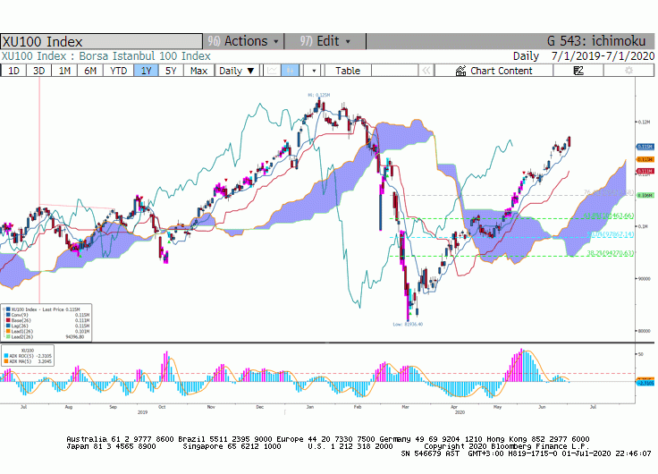Viewport: 658px width, 474px height.
Task: Click the XU100 Index Last Price color swatch
Action: [x=8, y=309]
